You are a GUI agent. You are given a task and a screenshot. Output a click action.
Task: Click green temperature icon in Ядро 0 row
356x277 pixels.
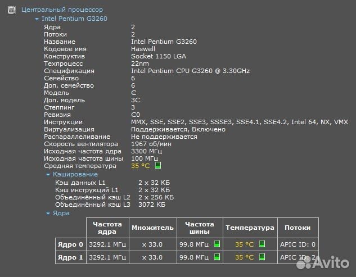(262, 244)
